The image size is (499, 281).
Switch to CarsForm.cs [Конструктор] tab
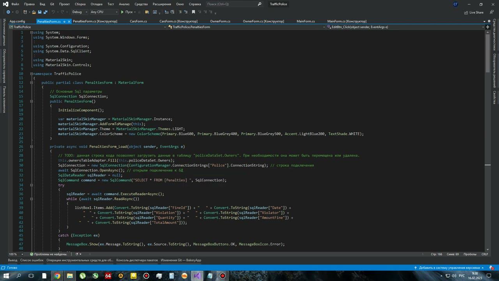tap(179, 21)
